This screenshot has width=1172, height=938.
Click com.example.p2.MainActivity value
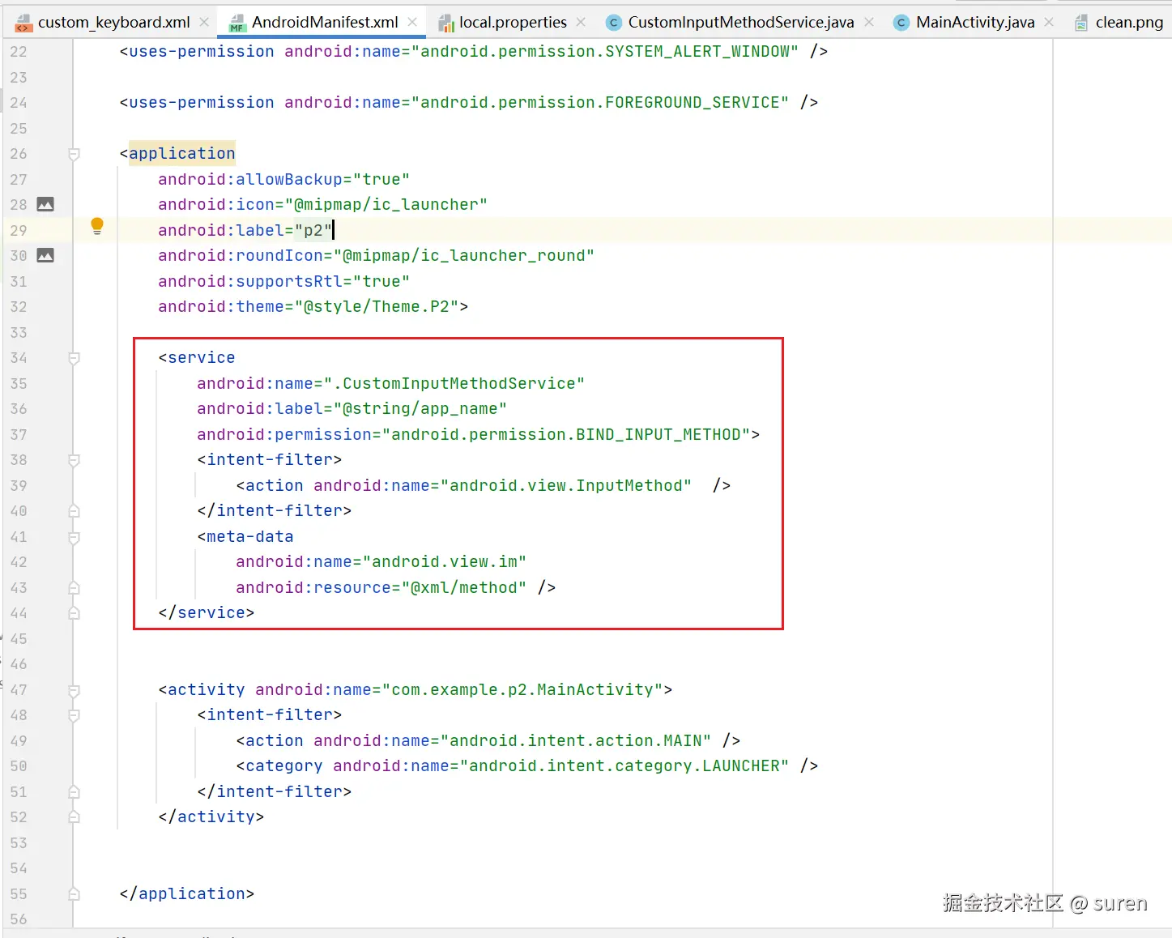(x=522, y=689)
